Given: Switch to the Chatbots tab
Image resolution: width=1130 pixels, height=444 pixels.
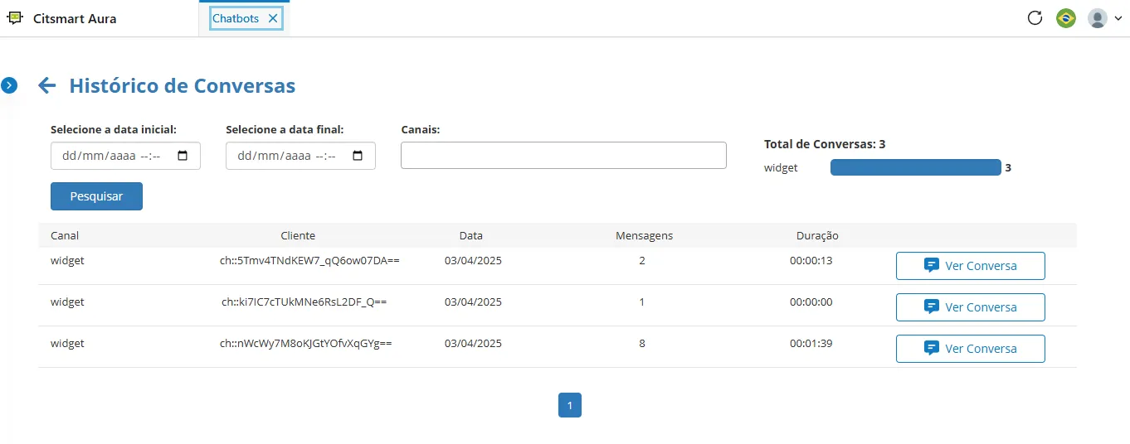Looking at the screenshot, I should pos(236,18).
